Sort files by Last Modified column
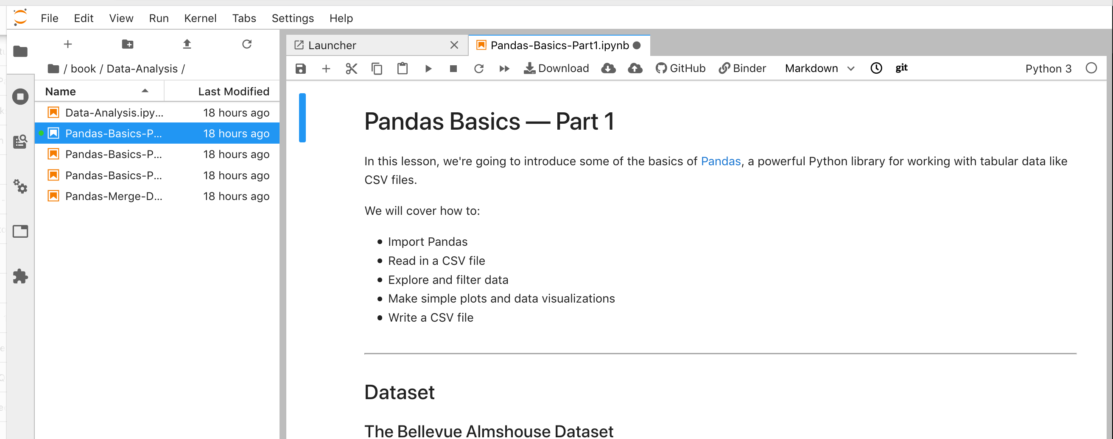Screen dimensions: 1113x439 point(233,92)
